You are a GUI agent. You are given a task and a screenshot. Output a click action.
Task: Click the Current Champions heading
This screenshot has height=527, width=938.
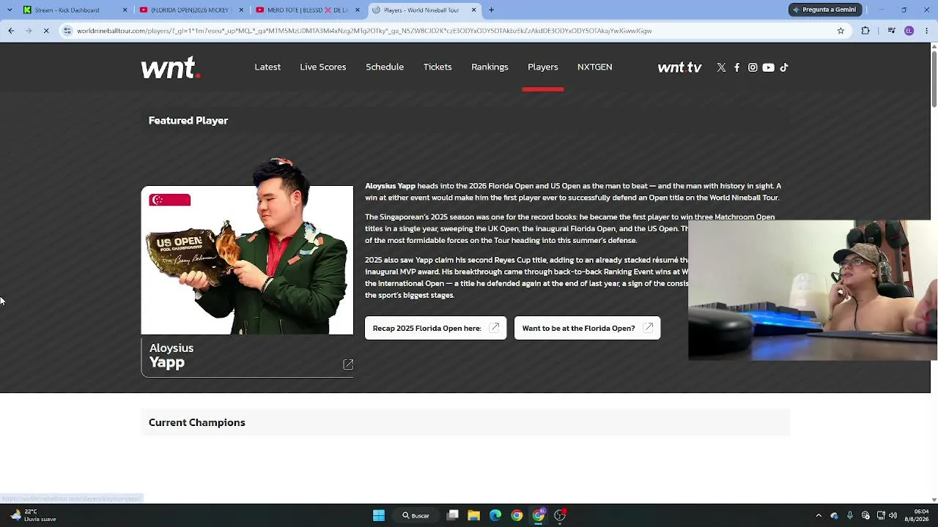[197, 422]
